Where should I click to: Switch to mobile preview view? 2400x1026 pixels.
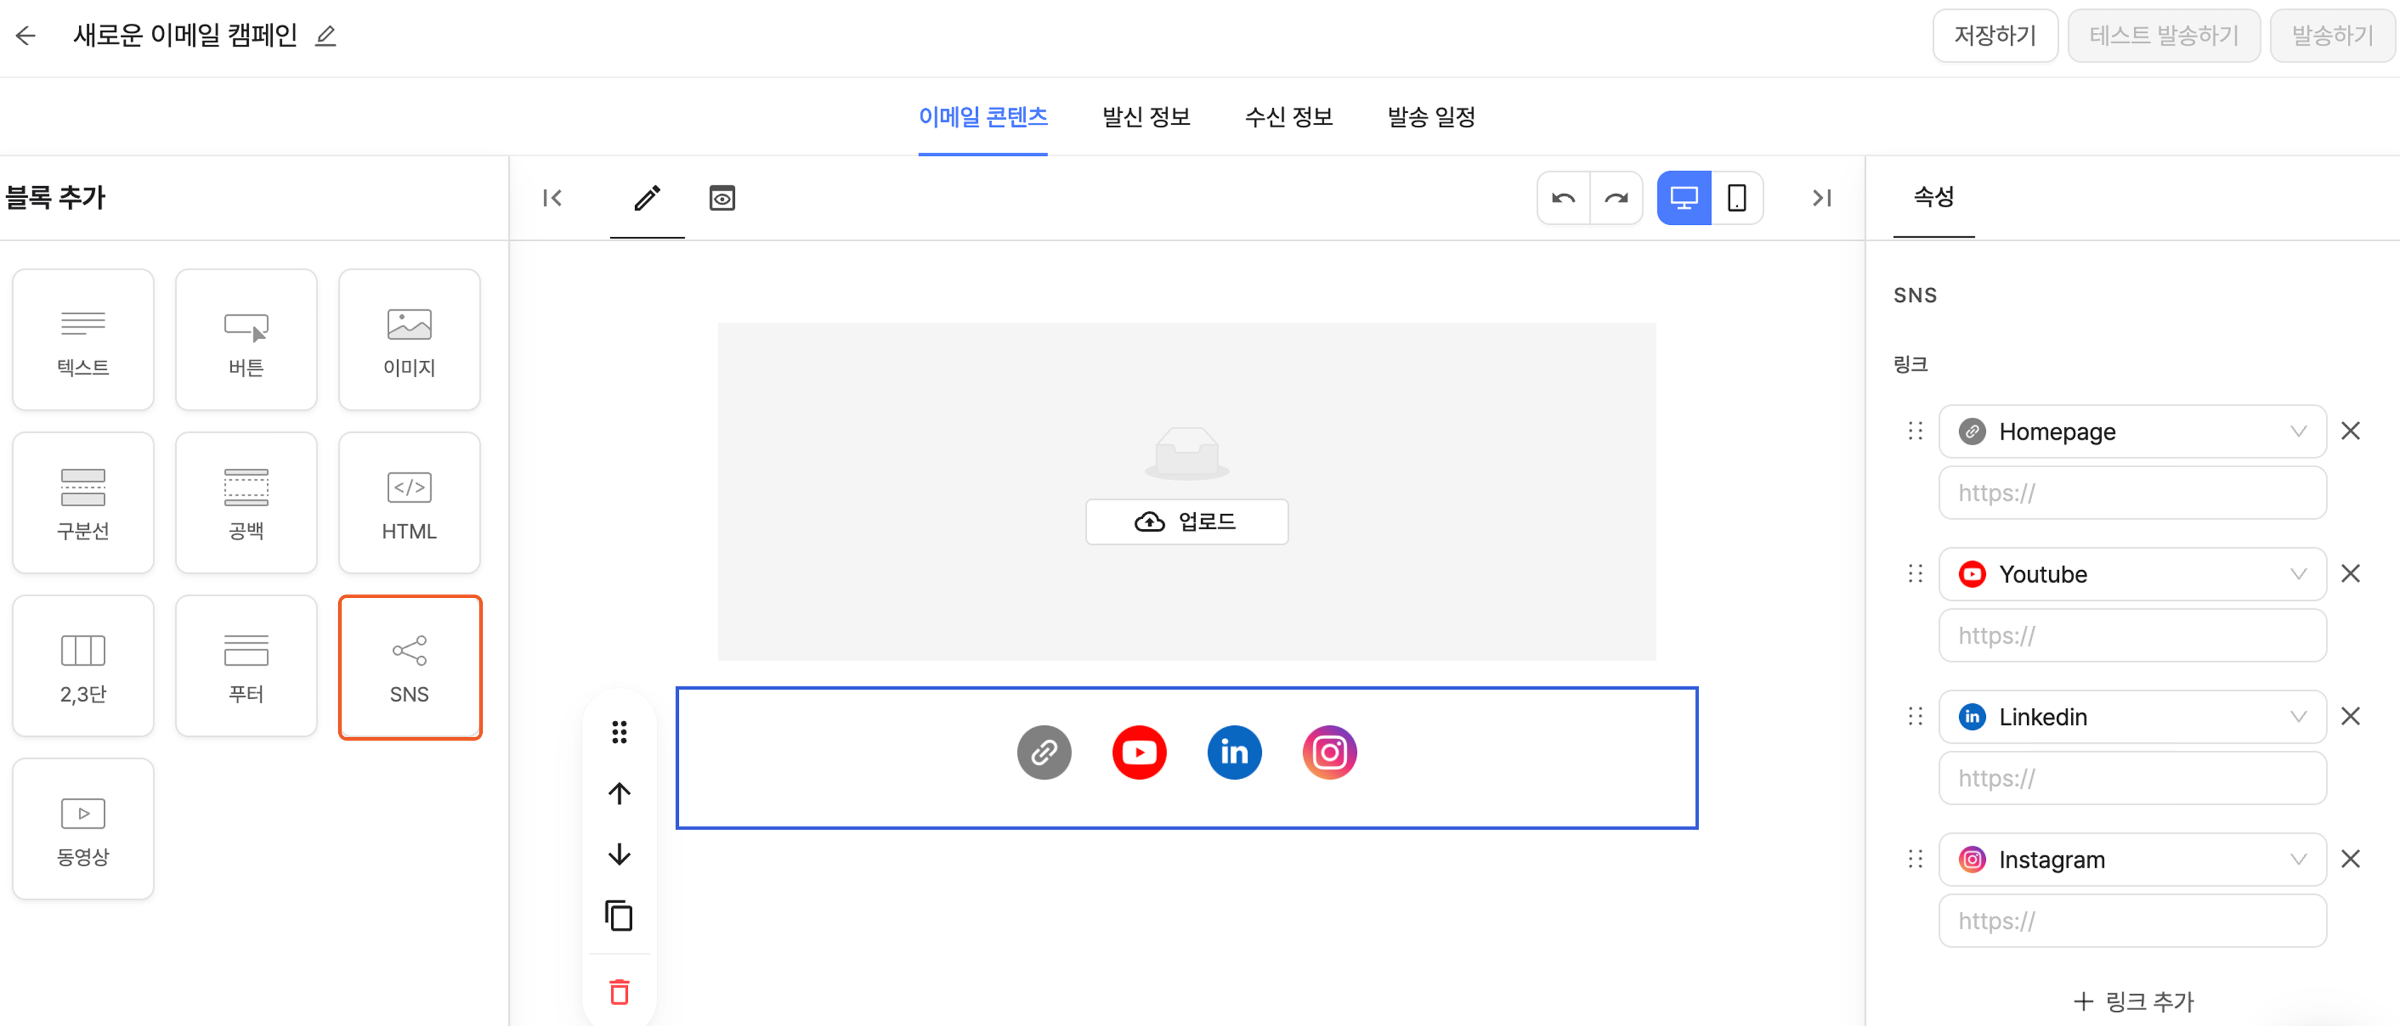coord(1736,198)
